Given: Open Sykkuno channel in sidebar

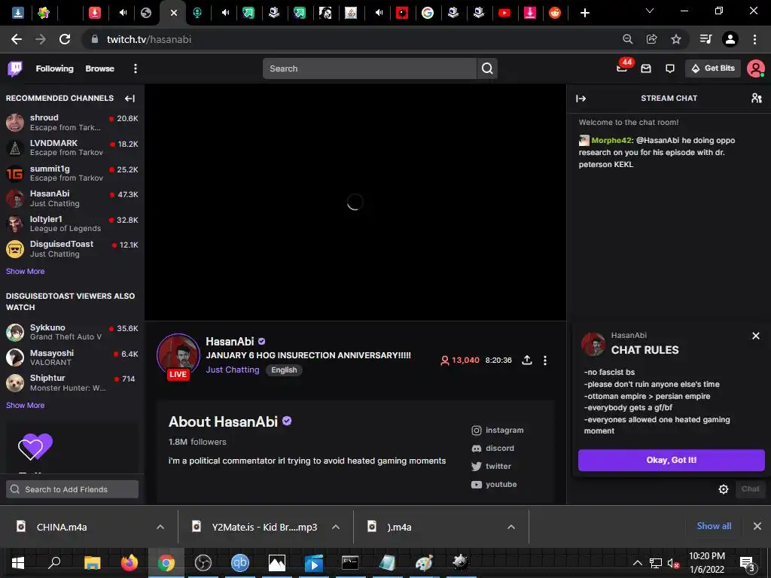Looking at the screenshot, I should coord(72,332).
